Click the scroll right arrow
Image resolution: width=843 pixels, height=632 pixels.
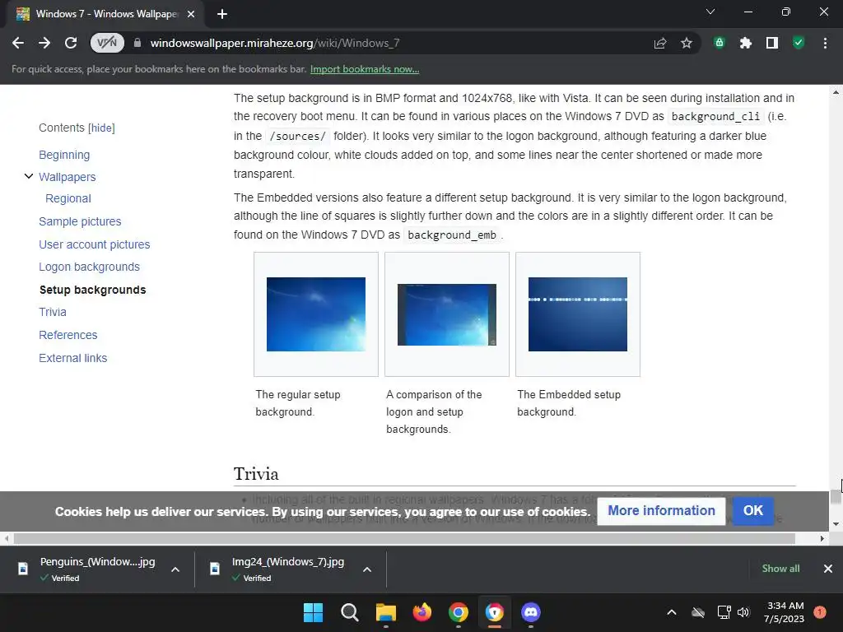(822, 538)
